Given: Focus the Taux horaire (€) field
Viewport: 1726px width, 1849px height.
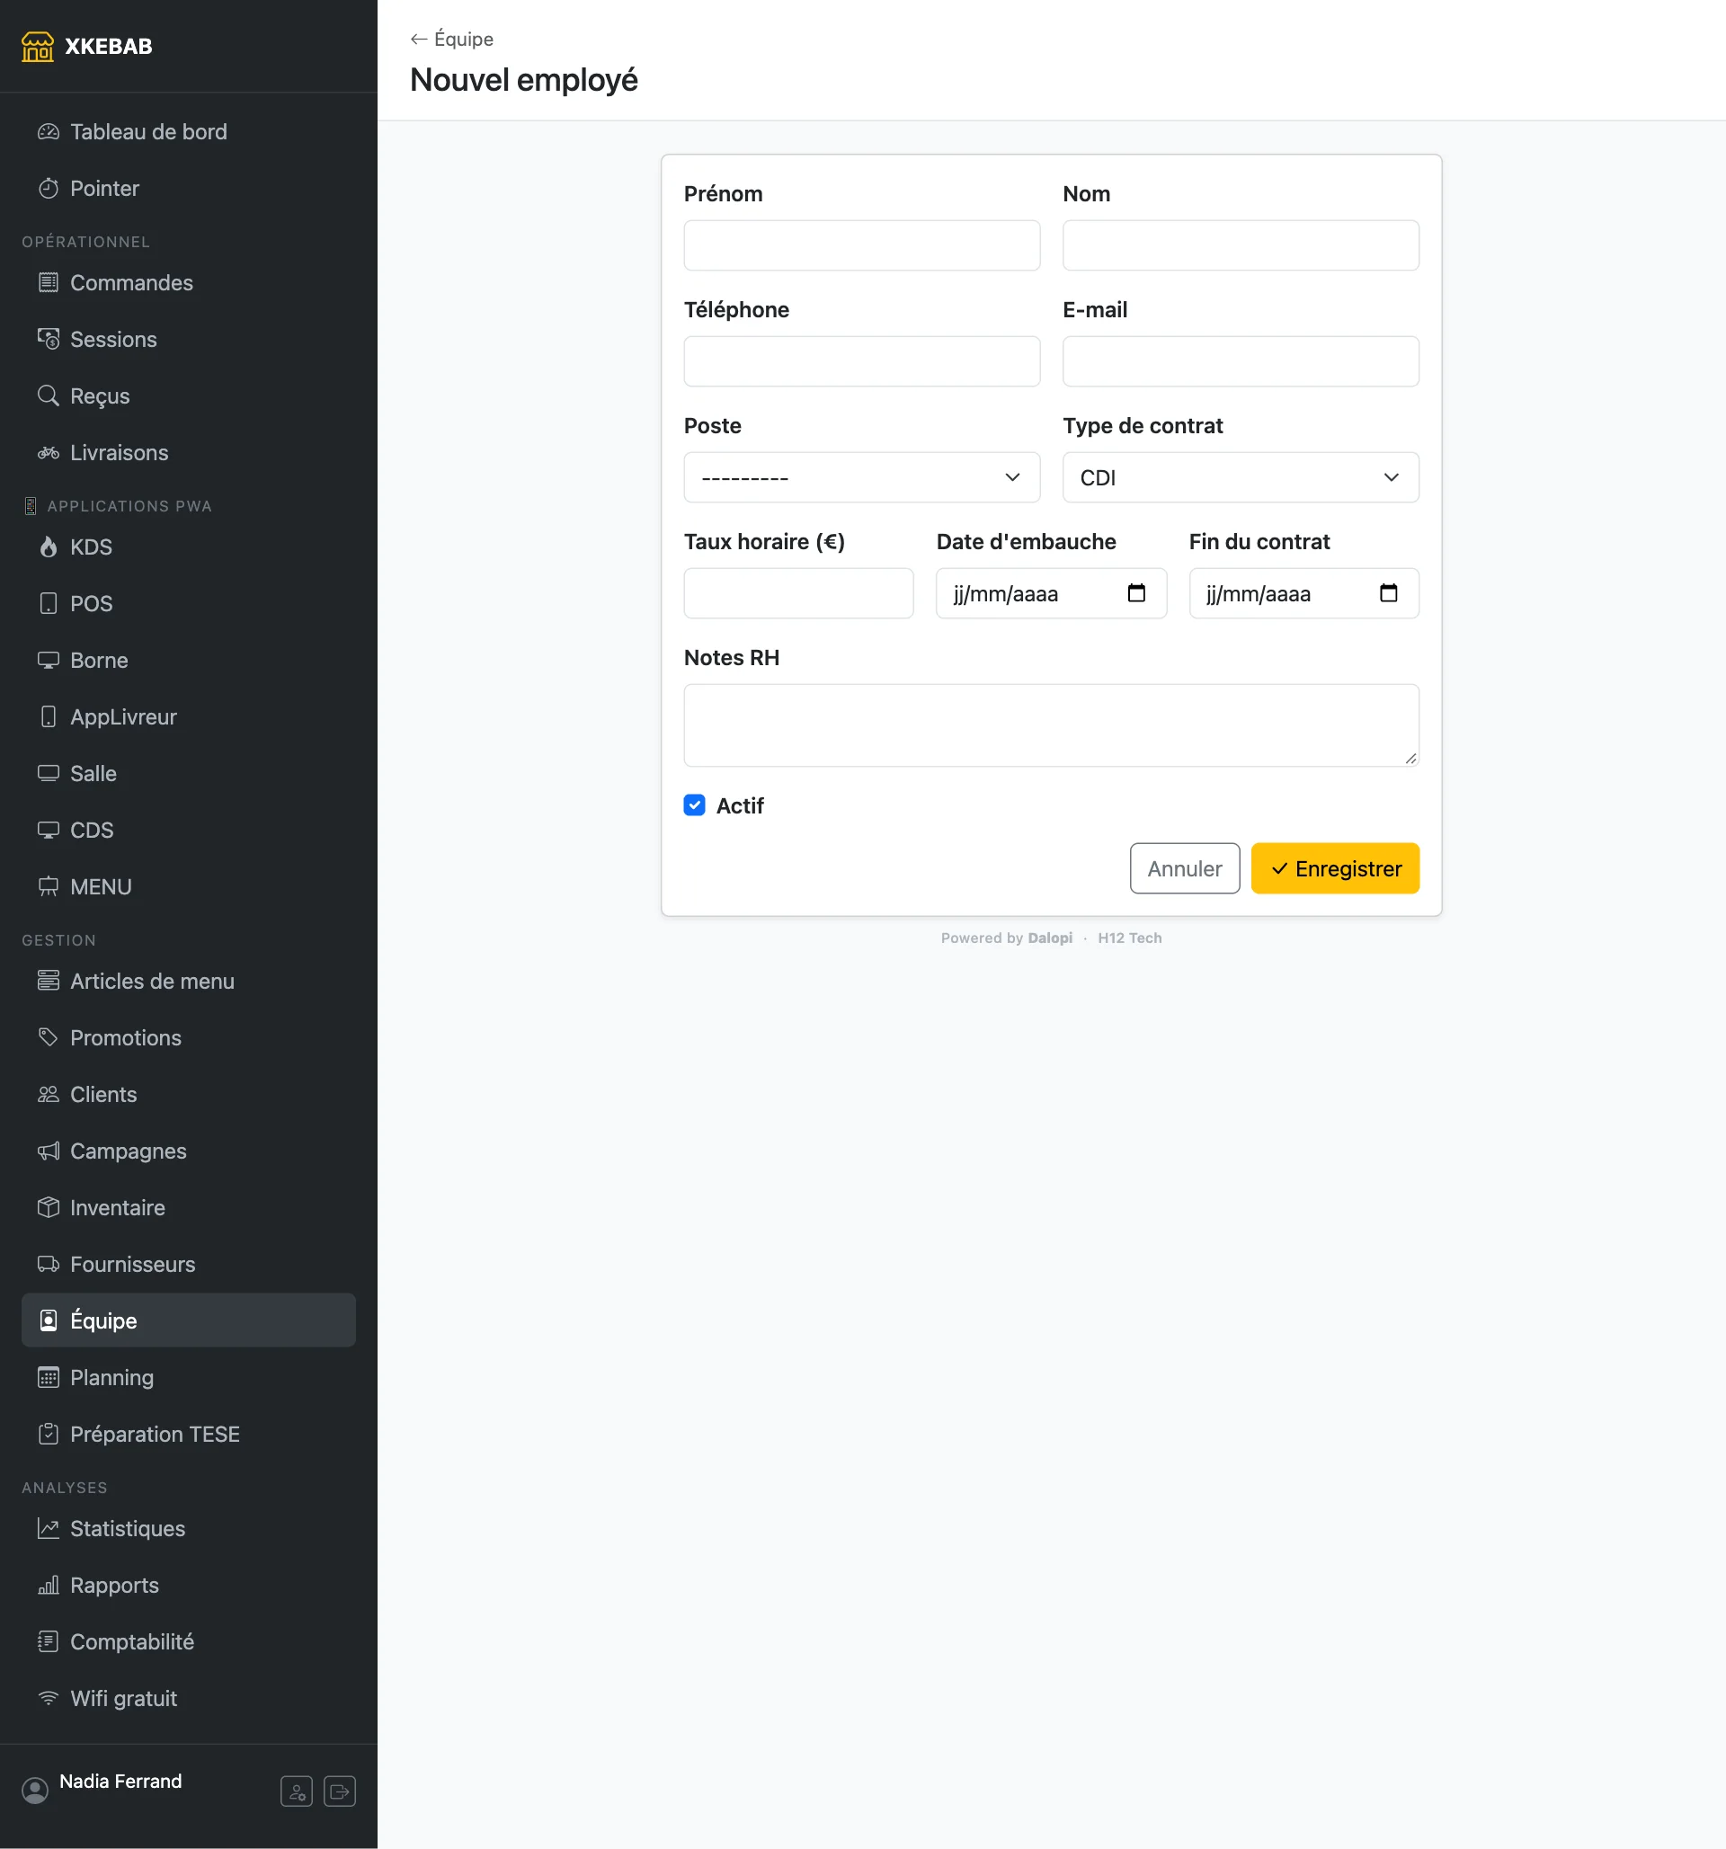Looking at the screenshot, I should [798, 593].
